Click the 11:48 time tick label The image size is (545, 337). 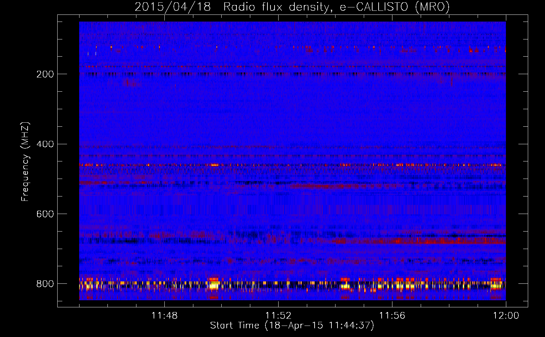[x=164, y=316]
